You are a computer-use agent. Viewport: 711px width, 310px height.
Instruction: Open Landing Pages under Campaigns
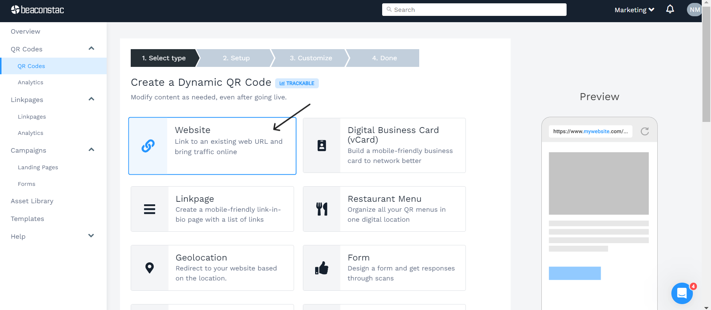[38, 167]
